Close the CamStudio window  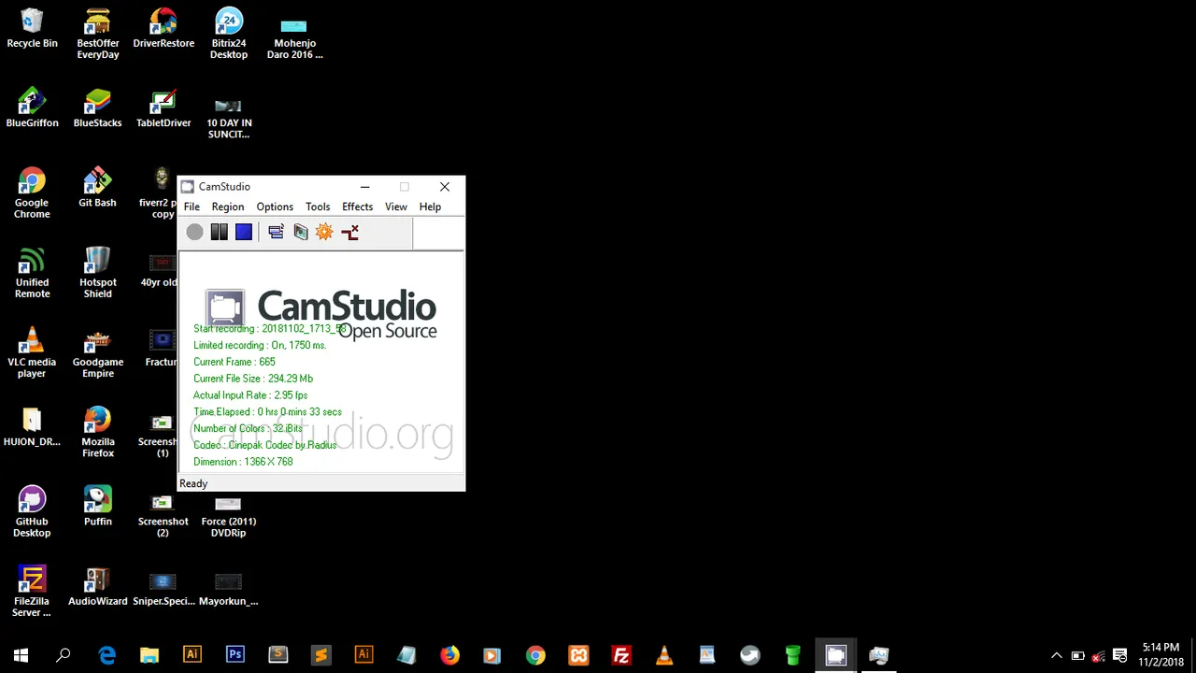[445, 187]
